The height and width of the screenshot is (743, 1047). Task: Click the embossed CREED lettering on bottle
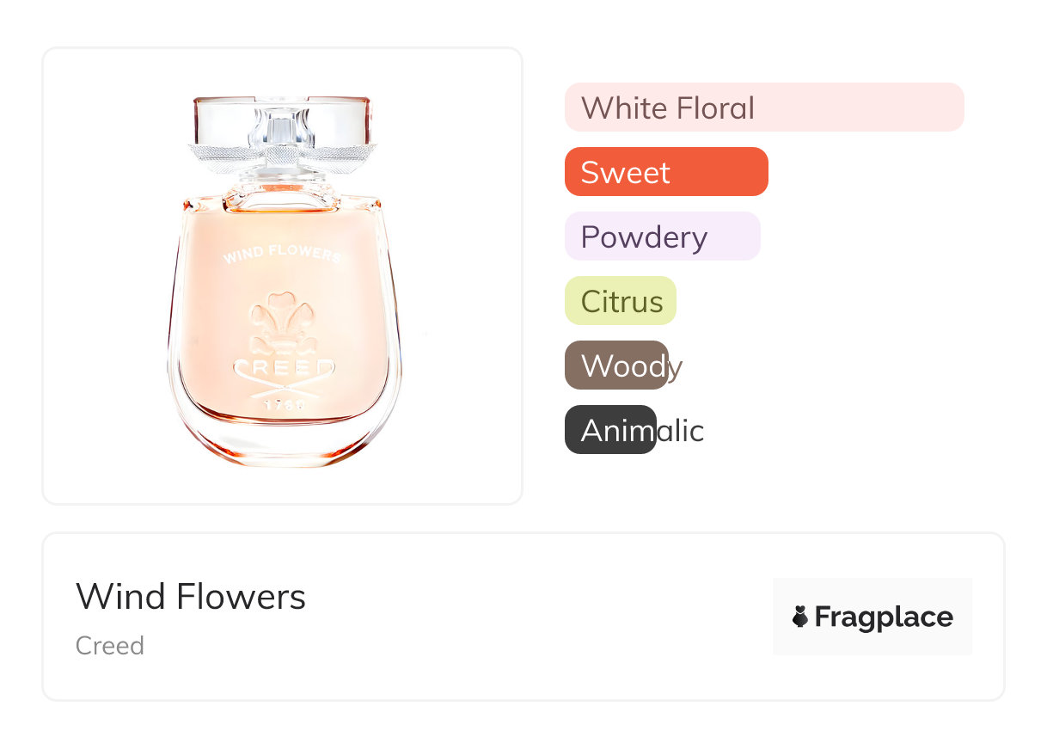click(282, 369)
